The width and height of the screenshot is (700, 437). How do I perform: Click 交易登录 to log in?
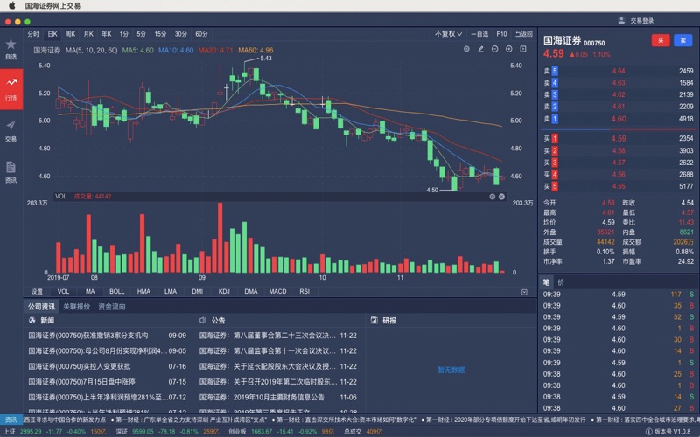pos(642,20)
